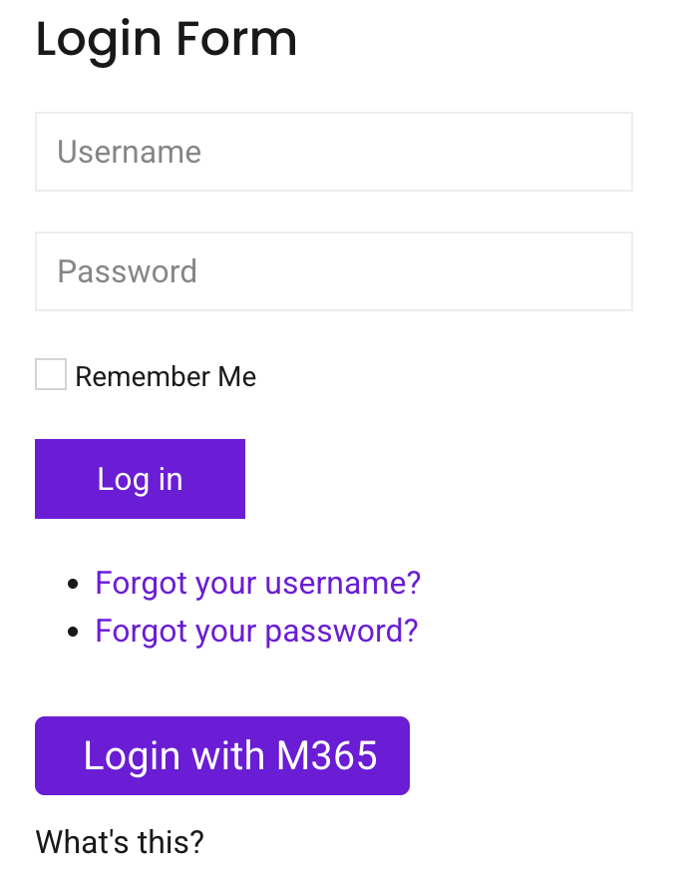Open the "Forgot your password?" link
Image resolution: width=686 pixels, height=894 pixels.
pyautogui.click(x=256, y=631)
